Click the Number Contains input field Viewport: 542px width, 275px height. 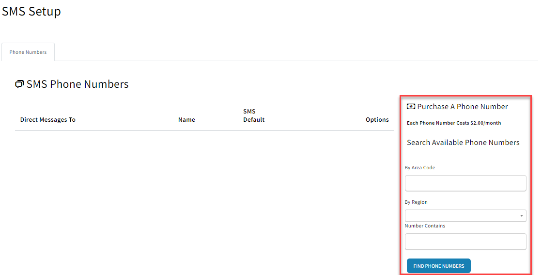(x=465, y=242)
